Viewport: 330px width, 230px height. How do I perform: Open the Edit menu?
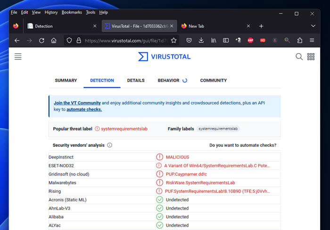coord(25,12)
